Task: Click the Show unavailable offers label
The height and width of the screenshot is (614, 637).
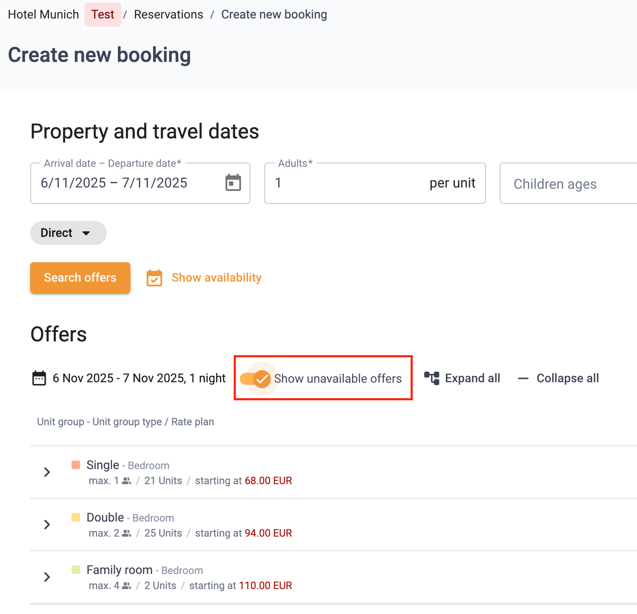Action: point(338,378)
